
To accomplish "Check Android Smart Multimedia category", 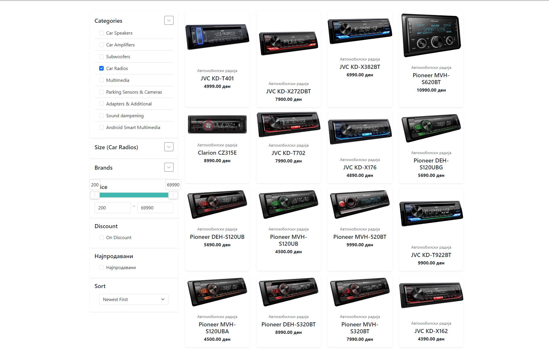I will pos(101,127).
